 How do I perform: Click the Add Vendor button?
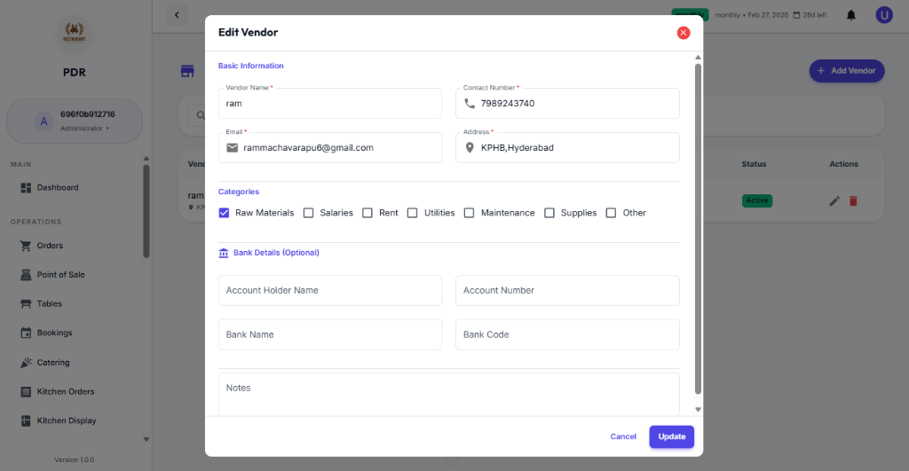click(x=846, y=71)
